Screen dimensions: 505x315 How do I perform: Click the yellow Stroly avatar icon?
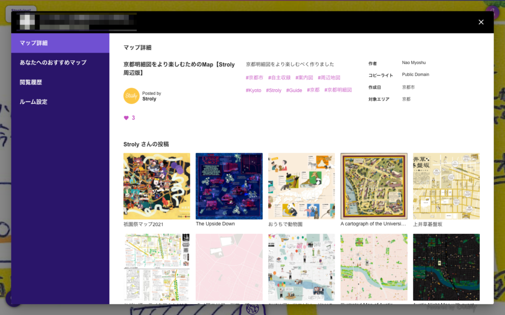point(131,96)
